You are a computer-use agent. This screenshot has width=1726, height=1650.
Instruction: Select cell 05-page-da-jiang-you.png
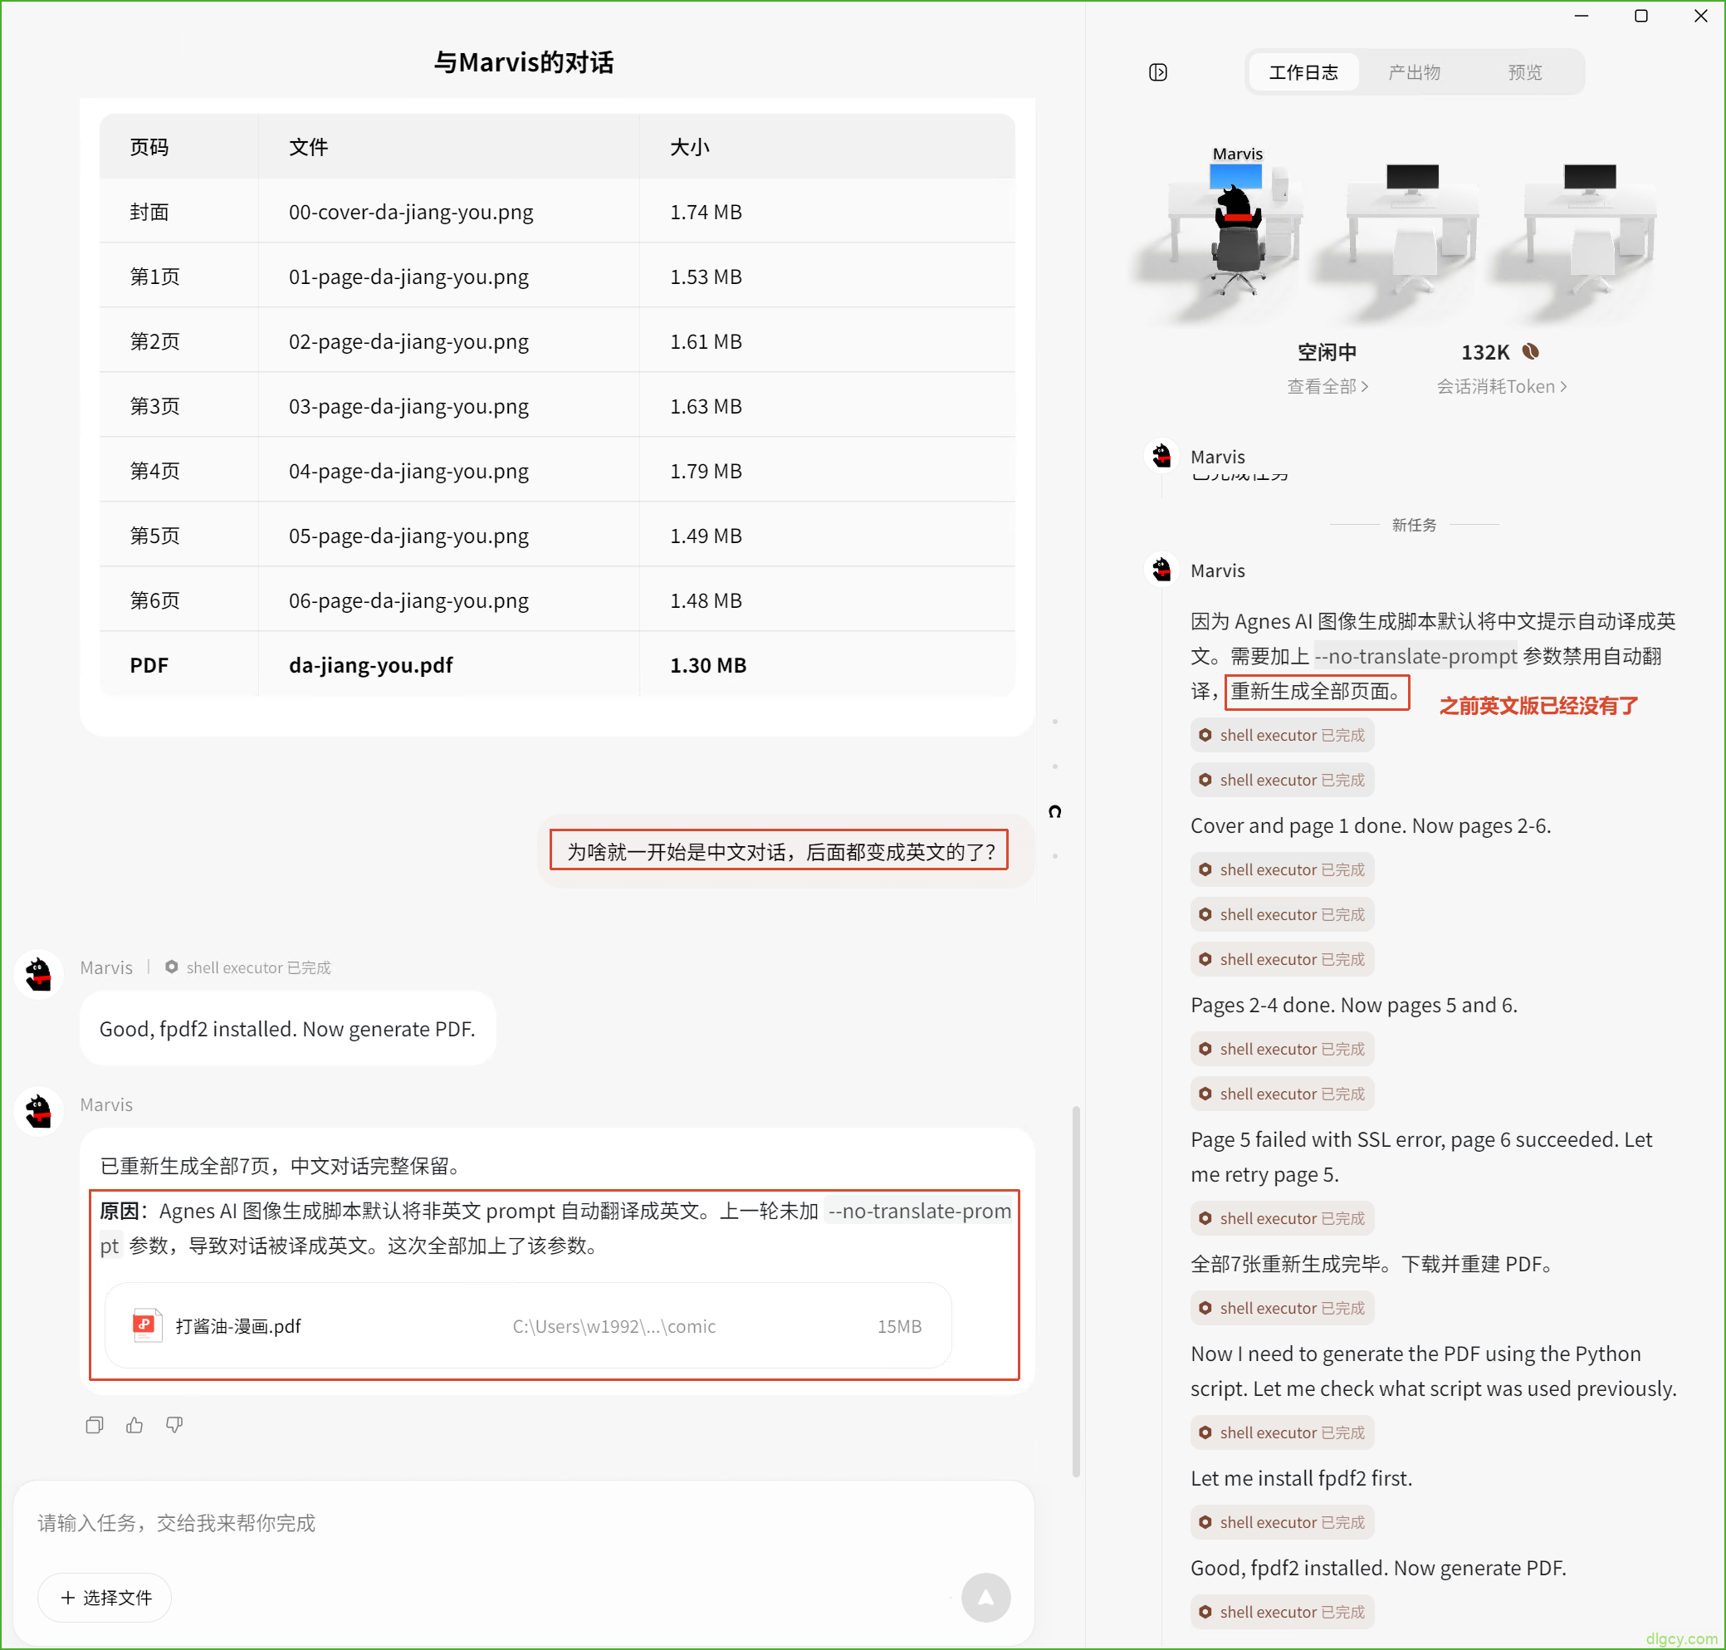[x=448, y=536]
